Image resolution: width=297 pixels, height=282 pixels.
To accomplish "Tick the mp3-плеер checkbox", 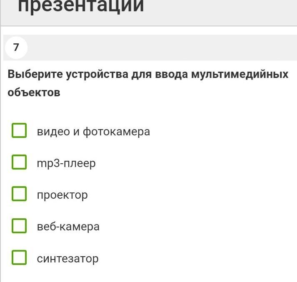I will point(19,162).
